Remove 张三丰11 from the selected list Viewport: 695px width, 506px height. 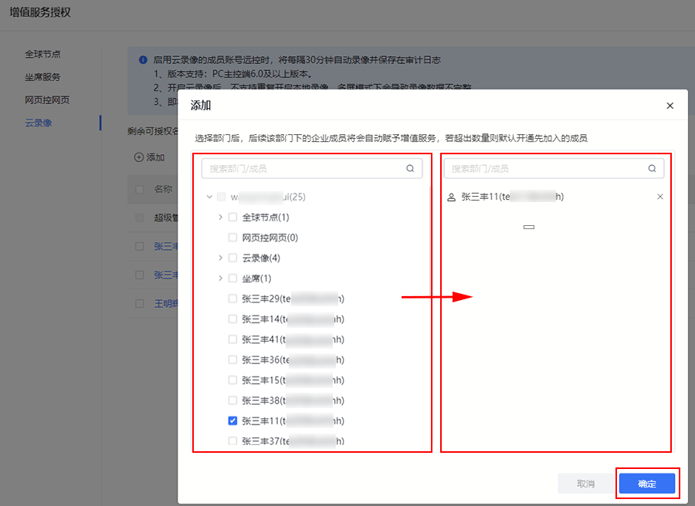(x=659, y=197)
